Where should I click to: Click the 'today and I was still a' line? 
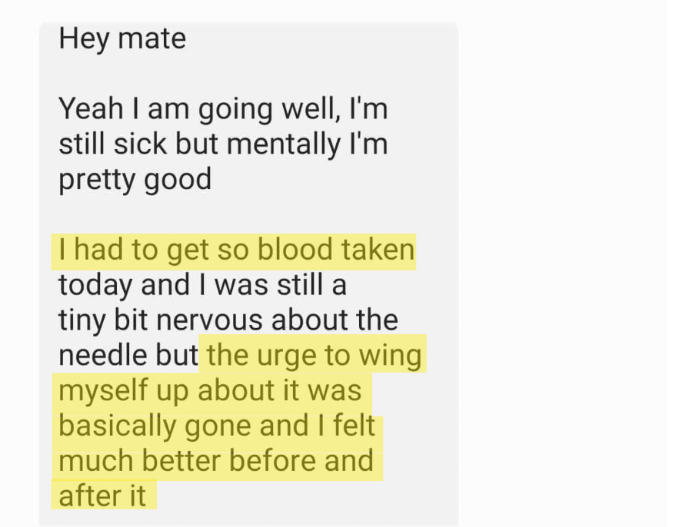[x=202, y=285]
